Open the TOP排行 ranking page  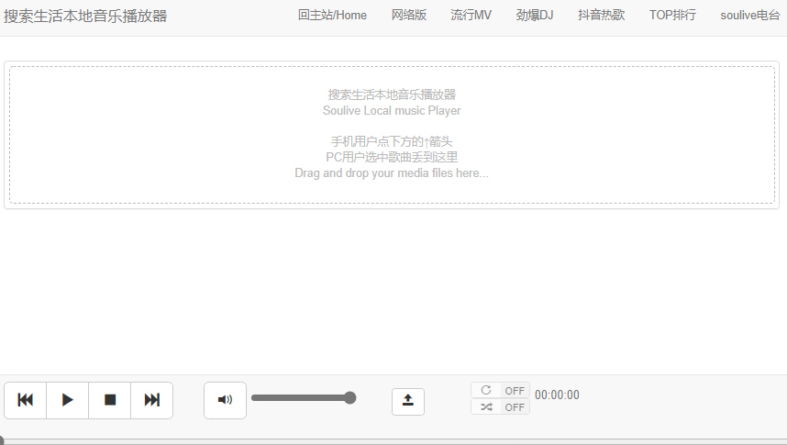(x=672, y=16)
